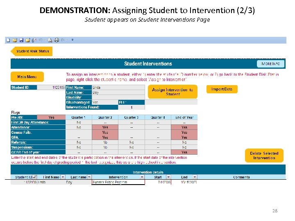Viewport: 295px width, 221px height.
Task: Click the More Info button
Action: tap(270, 64)
